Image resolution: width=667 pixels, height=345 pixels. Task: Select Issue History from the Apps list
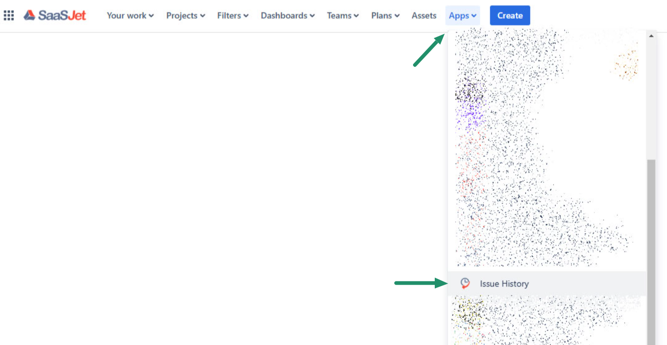tap(504, 284)
